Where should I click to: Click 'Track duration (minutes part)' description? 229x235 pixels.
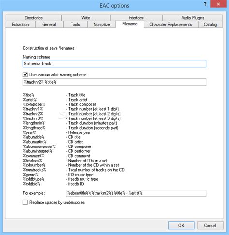pos(91,123)
